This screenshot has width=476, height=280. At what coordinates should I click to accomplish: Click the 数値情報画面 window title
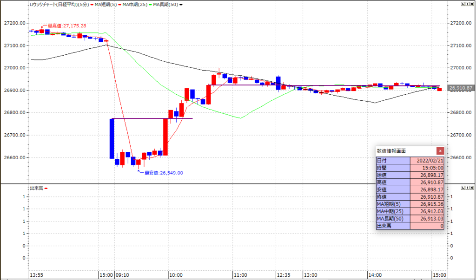pyautogui.click(x=391, y=151)
